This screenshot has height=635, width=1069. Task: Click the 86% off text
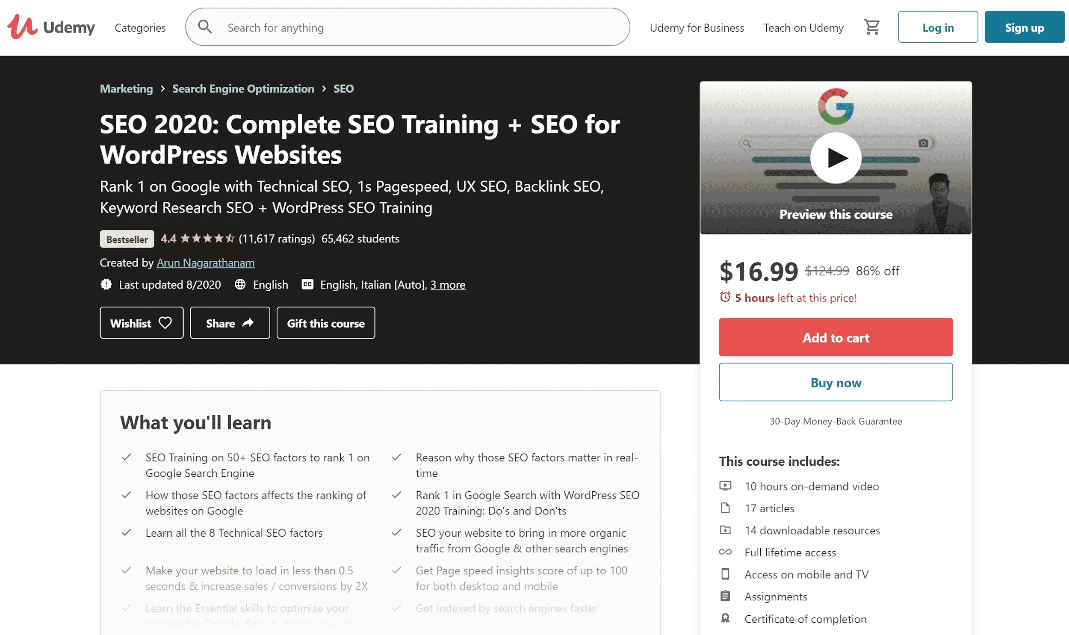[x=877, y=271]
